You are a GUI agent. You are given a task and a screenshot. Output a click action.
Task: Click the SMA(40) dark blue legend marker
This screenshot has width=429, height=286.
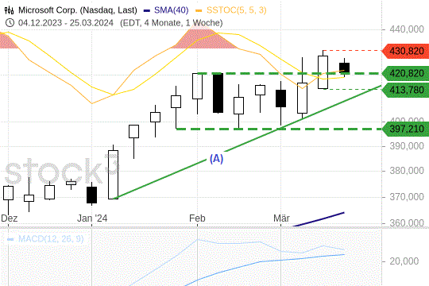[147, 10]
